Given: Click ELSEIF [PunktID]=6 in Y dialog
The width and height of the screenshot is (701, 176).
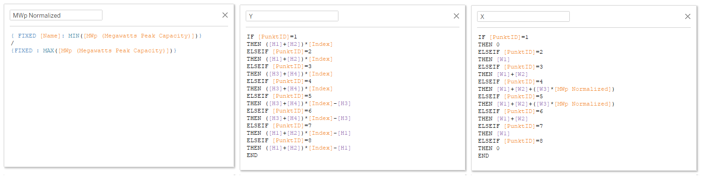Looking at the screenshot, I should (x=279, y=111).
